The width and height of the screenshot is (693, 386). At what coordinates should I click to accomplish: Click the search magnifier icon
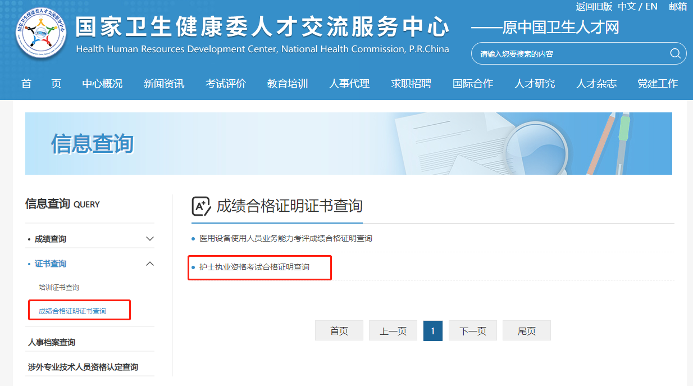pos(675,53)
